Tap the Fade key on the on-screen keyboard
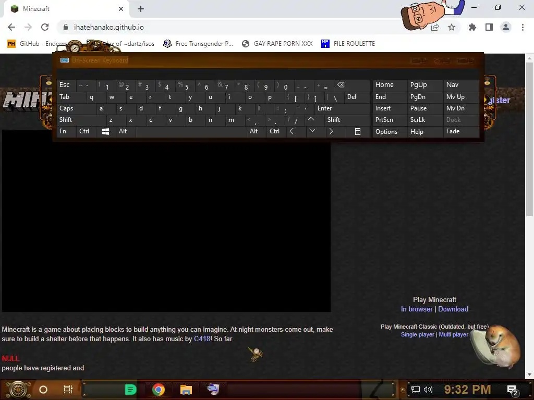 coord(461,131)
